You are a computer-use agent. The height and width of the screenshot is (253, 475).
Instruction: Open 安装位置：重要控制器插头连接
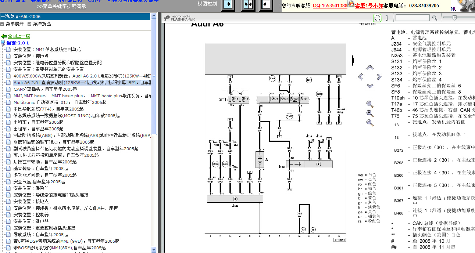pyautogui.click(x=44, y=228)
